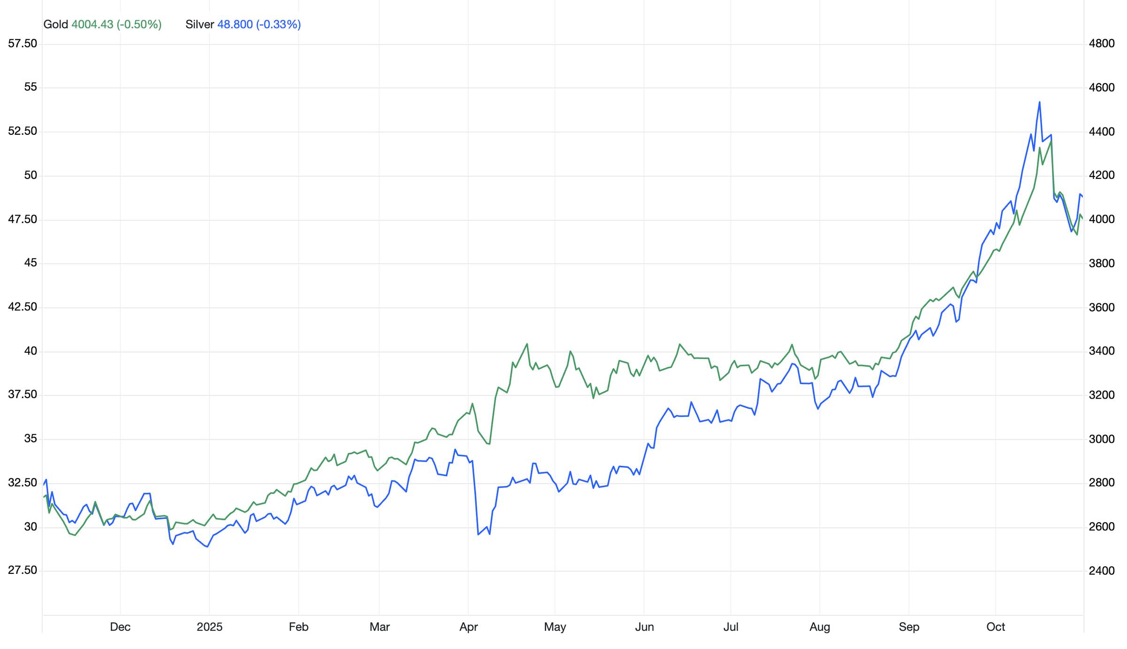This screenshot has height=649, width=1127.
Task: Select the Jun month axis label
Action: tap(644, 627)
